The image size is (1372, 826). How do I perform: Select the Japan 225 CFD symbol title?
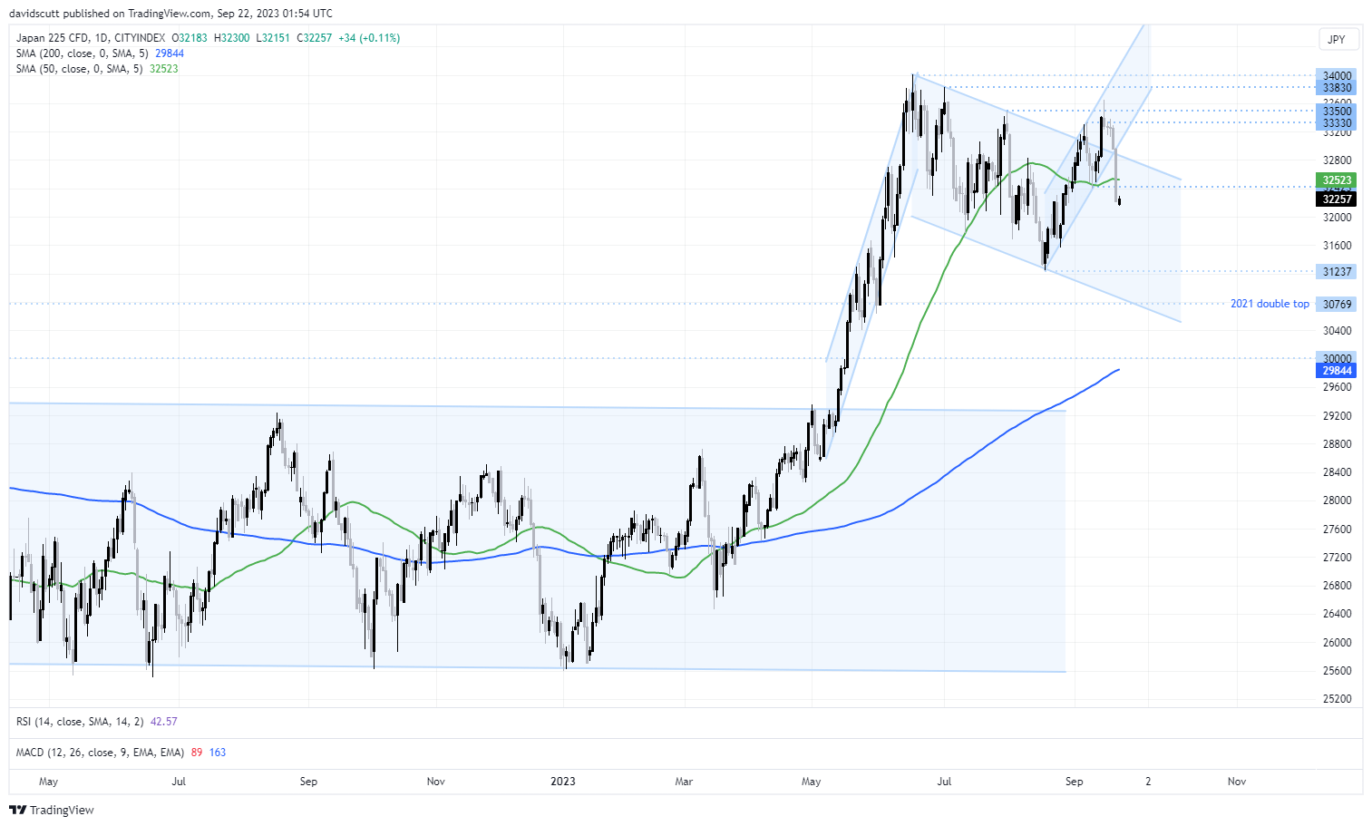[x=91, y=38]
